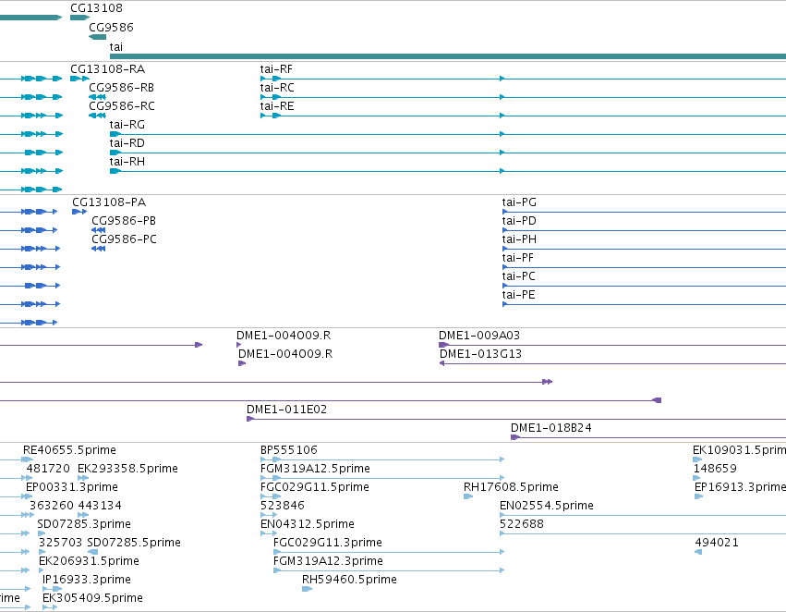Select the tai-RG transcript label
Viewport: 786px width, 612px height.
coord(127,125)
